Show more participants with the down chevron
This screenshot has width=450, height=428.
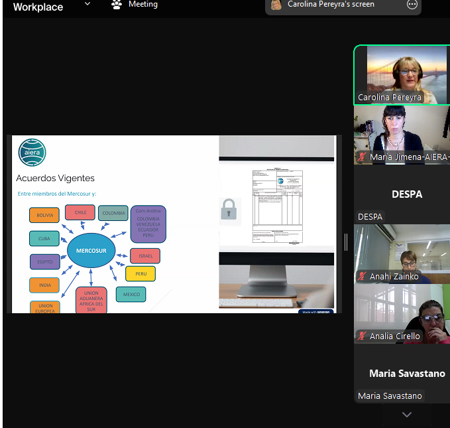tap(407, 414)
